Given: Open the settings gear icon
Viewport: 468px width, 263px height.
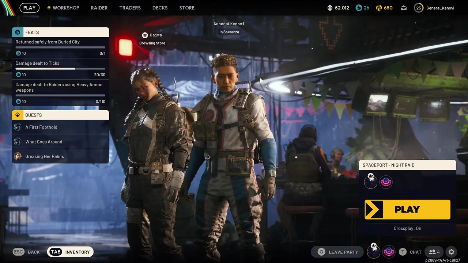Looking at the screenshot, I should [x=452, y=252].
